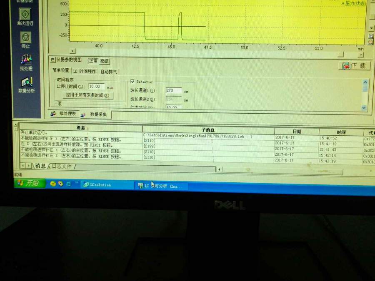Click the time cell 15:41:12
375x281 pixels.
[341, 144]
